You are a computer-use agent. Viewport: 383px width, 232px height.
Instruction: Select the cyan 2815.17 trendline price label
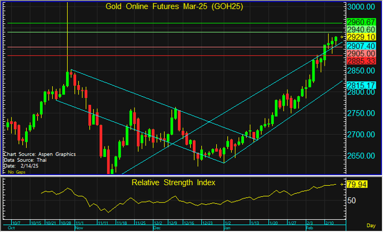361,85
